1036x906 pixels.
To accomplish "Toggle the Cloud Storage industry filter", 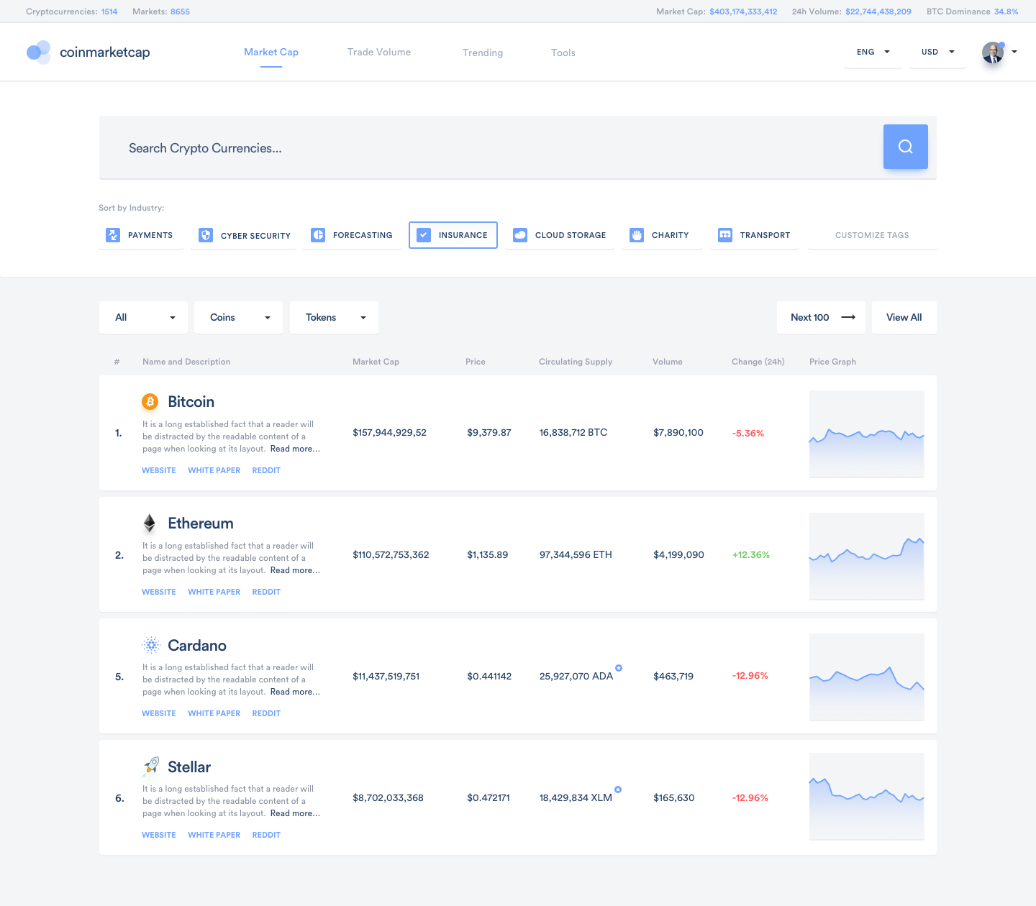I will [560, 235].
